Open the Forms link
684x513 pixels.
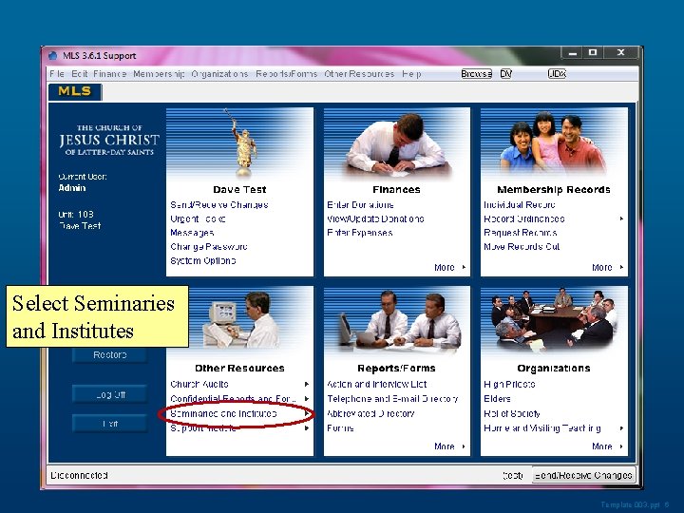(x=340, y=427)
